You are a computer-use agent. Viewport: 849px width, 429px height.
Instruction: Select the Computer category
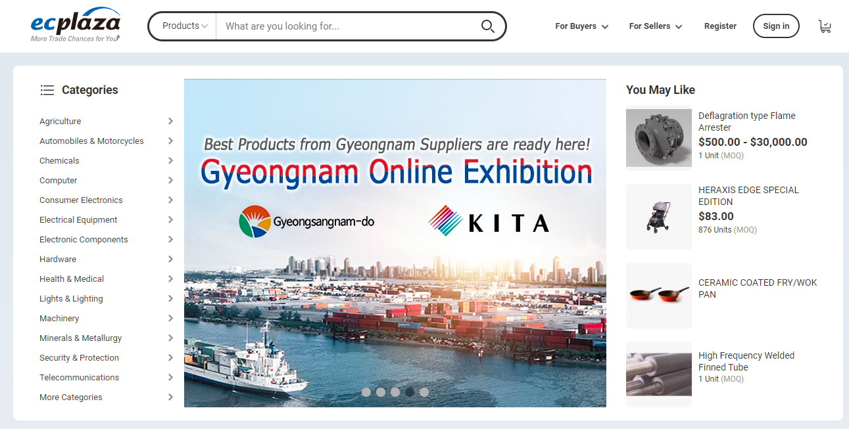59,181
